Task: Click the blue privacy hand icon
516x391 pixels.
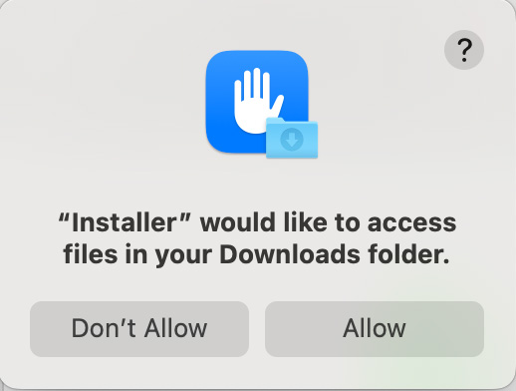Action: pyautogui.click(x=257, y=102)
